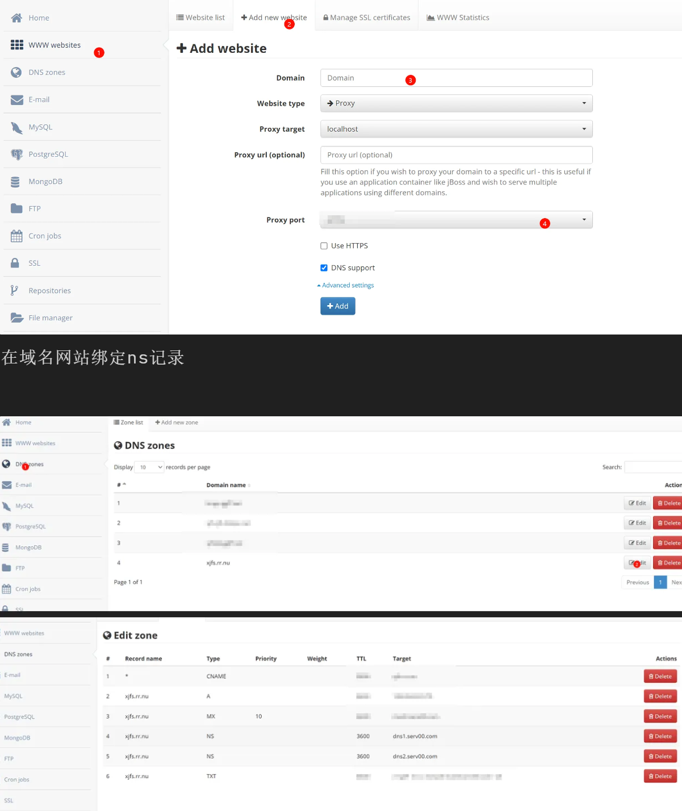Switch to Manage SSL certificates tab
682x811 pixels.
(366, 18)
